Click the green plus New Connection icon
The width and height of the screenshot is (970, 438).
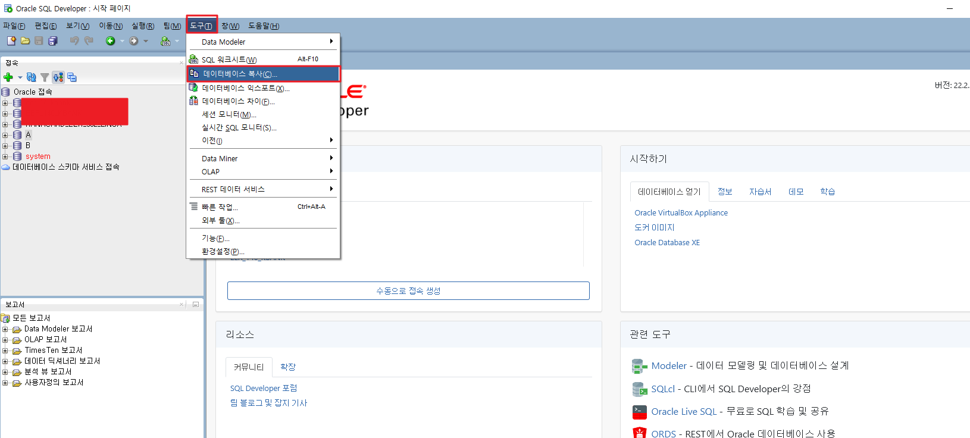(x=8, y=77)
